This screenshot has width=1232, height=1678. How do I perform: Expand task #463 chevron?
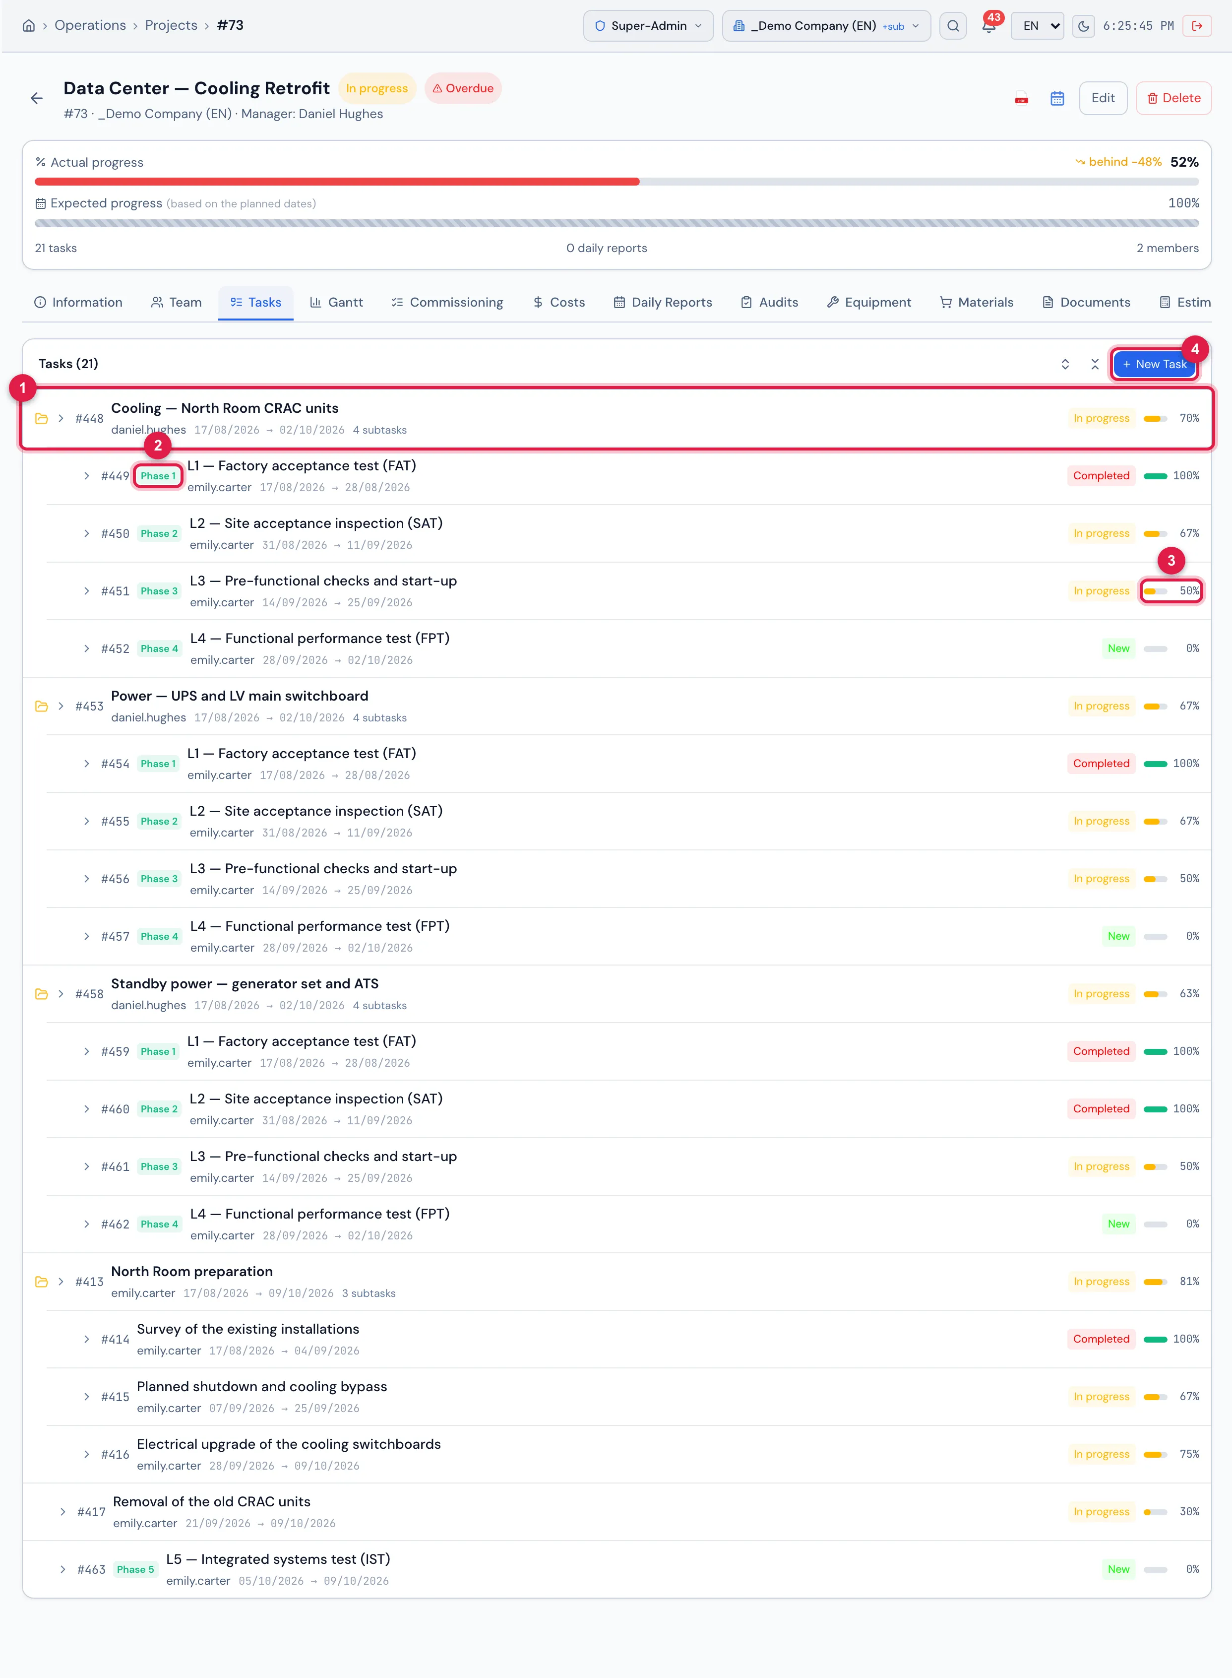[62, 1570]
